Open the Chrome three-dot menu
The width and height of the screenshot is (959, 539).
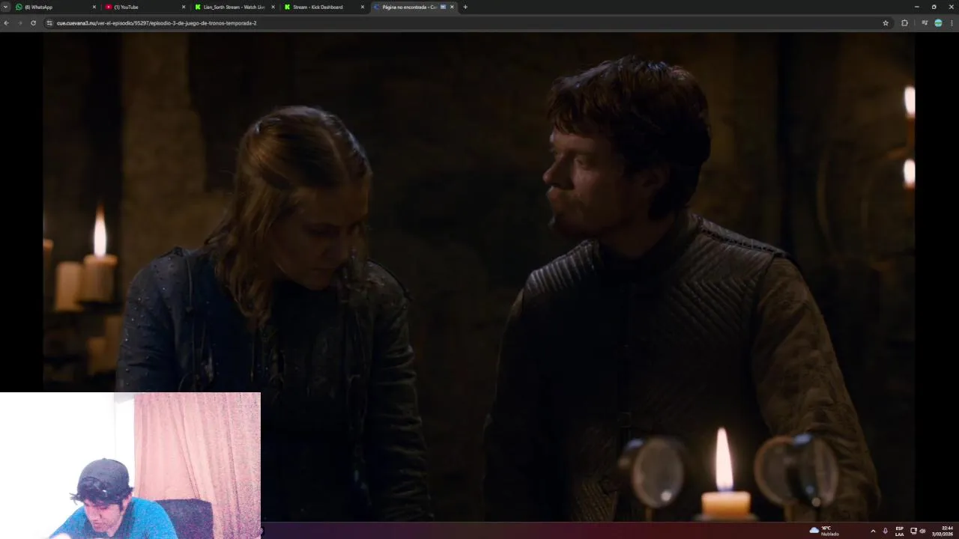(952, 23)
